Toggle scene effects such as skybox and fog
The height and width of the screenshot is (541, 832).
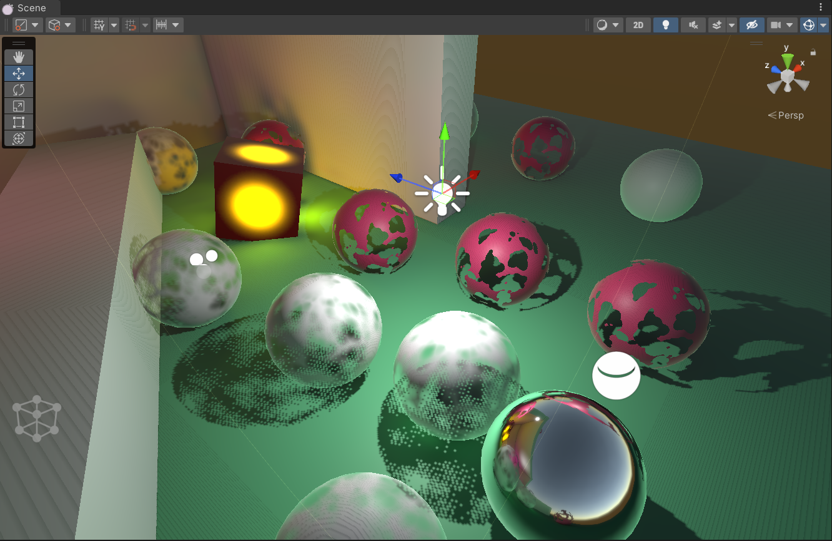pyautogui.click(x=716, y=25)
